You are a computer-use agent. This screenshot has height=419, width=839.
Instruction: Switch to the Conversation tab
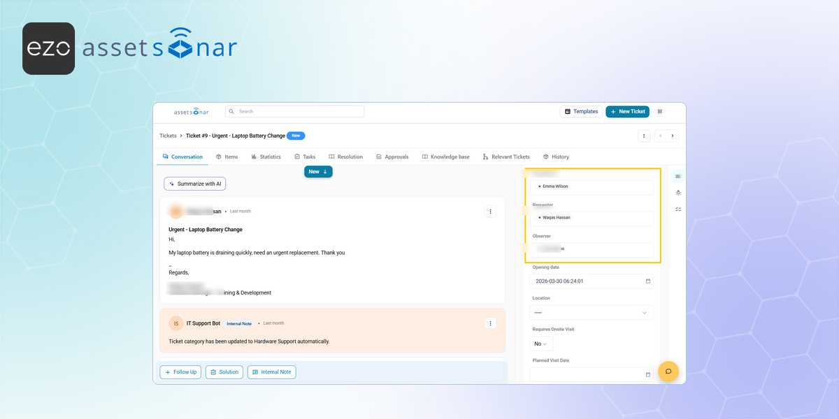(x=182, y=157)
